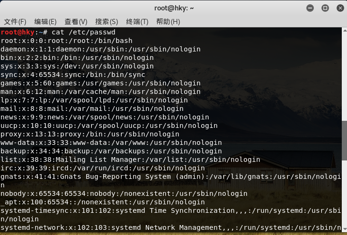This screenshot has width=347, height=235.
Task: Click the mail:x:8:8 line
Action: (x=92, y=109)
